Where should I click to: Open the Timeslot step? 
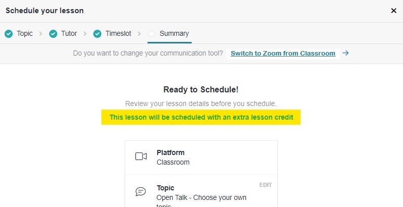point(118,34)
